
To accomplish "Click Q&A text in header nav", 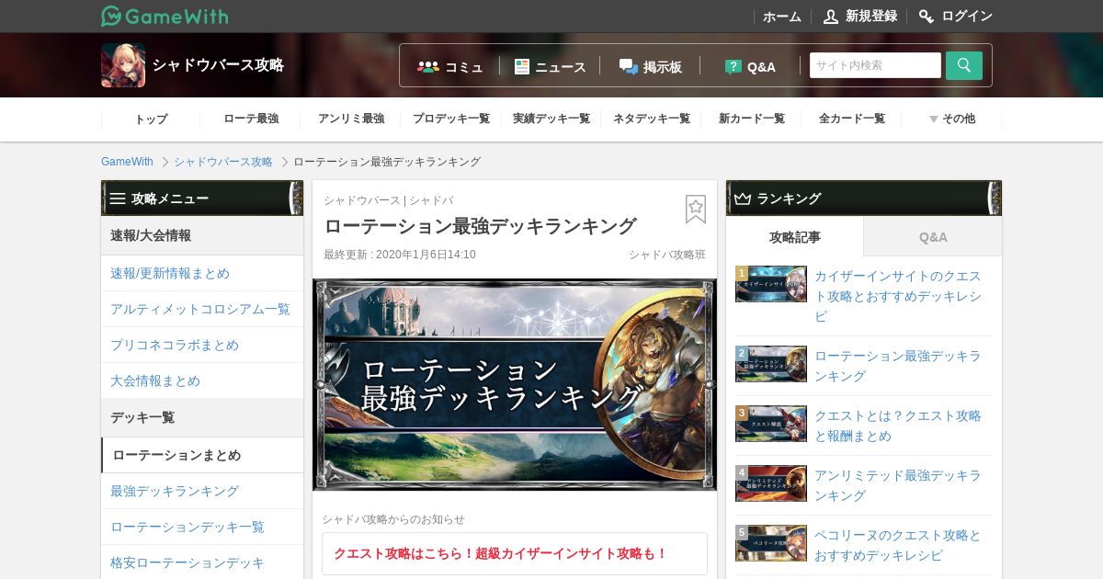I will point(761,67).
